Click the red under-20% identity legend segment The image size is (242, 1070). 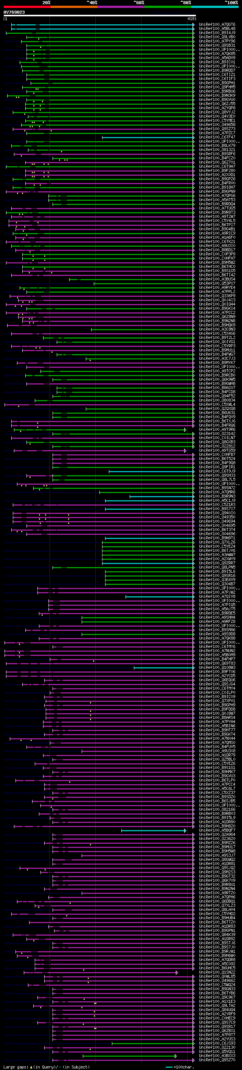tap(27, 7)
